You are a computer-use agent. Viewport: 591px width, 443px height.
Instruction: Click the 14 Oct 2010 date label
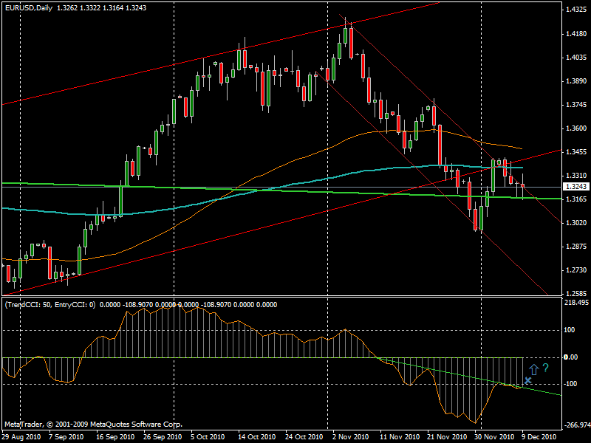point(256,437)
